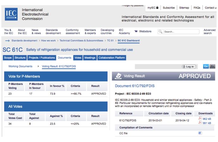The height and width of the screenshot is (142, 218).
Task: Open News & views menu
Action: pos(36,32)
